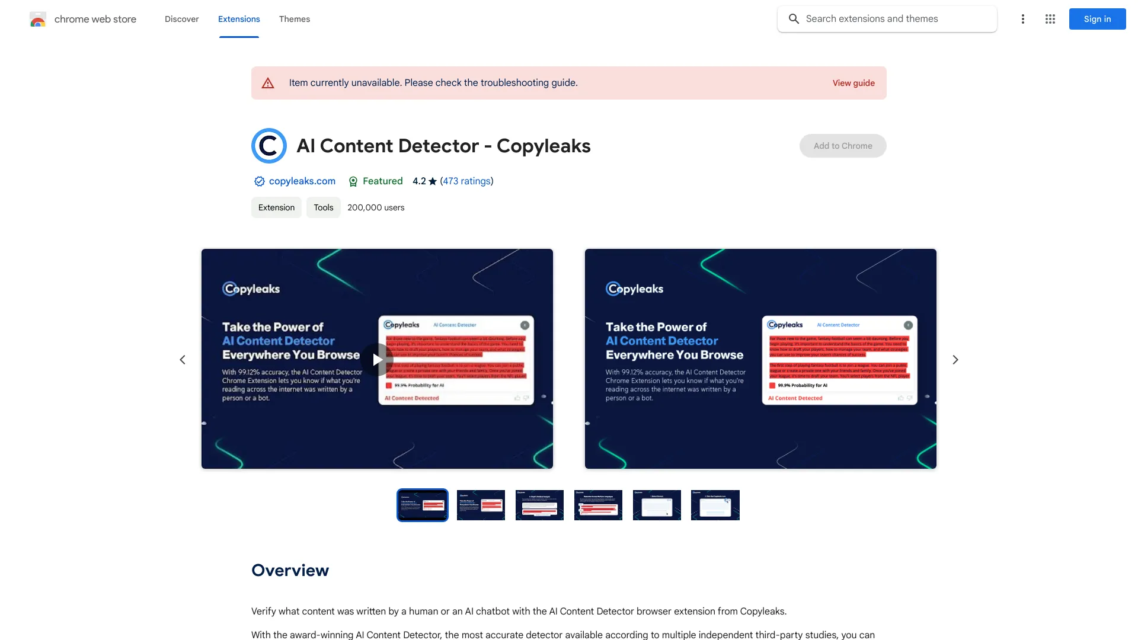Expand the Extension category filter

277,207
